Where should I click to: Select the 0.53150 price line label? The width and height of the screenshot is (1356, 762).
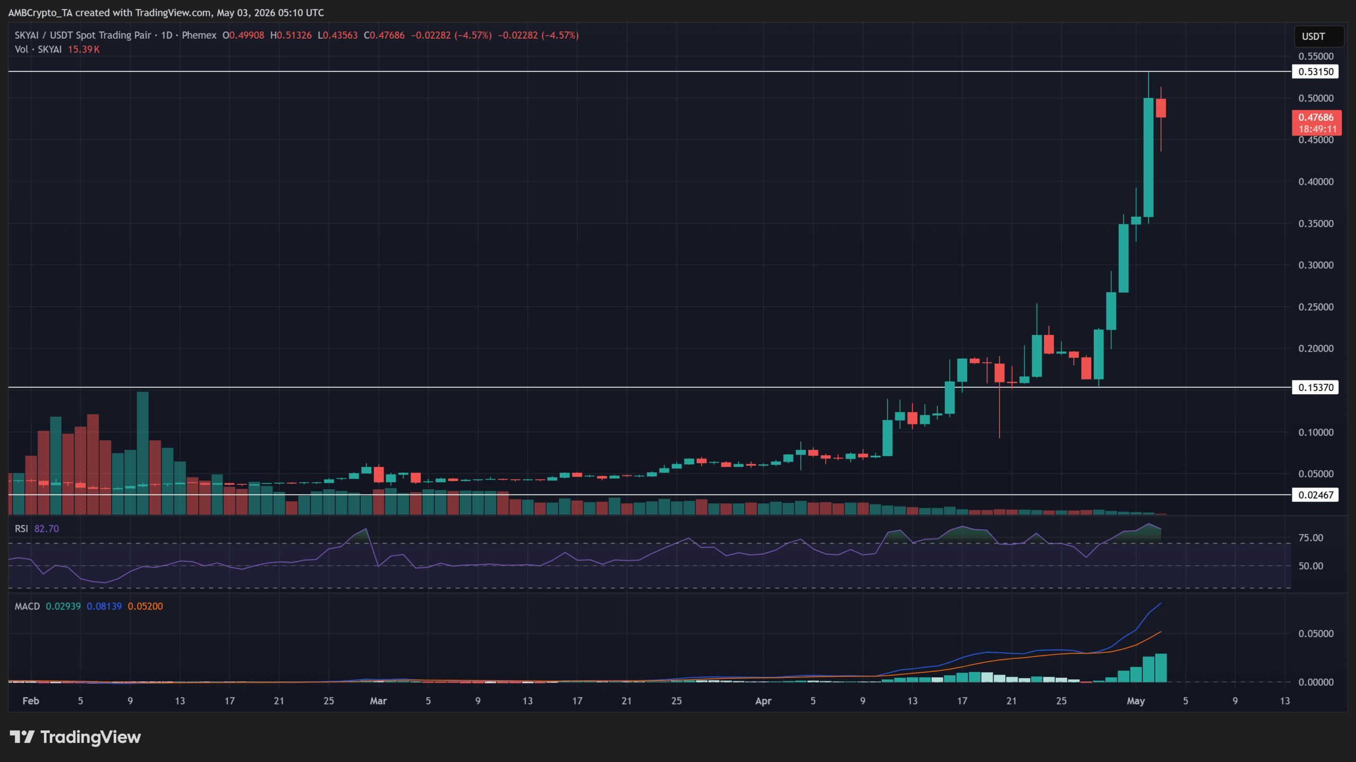tap(1316, 72)
